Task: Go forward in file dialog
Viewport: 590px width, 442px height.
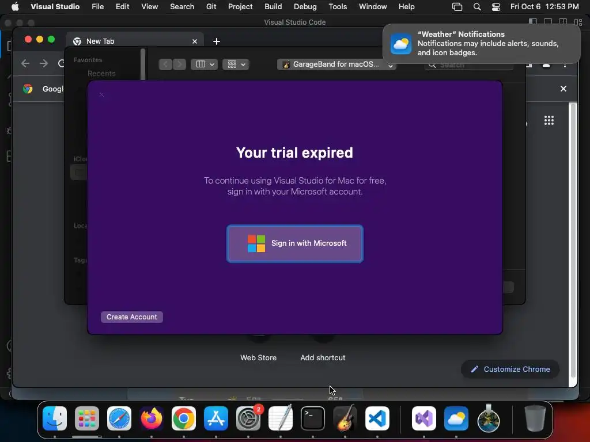Action: (180, 64)
